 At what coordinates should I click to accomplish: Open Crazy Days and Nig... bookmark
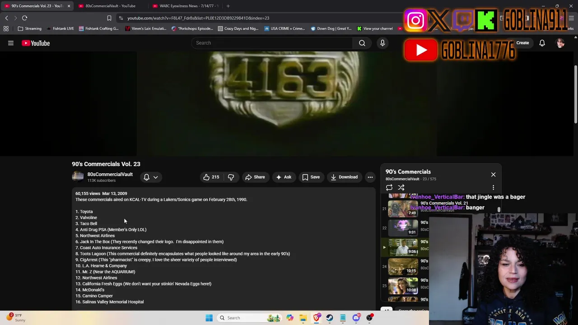point(238,28)
